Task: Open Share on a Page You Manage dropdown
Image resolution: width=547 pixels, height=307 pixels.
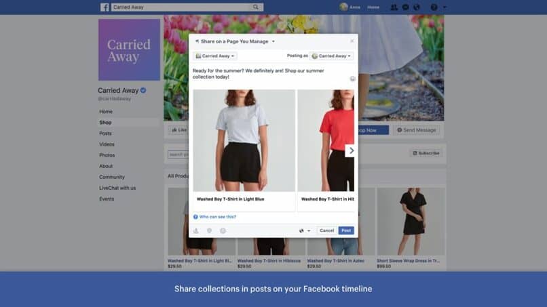Action: point(235,41)
